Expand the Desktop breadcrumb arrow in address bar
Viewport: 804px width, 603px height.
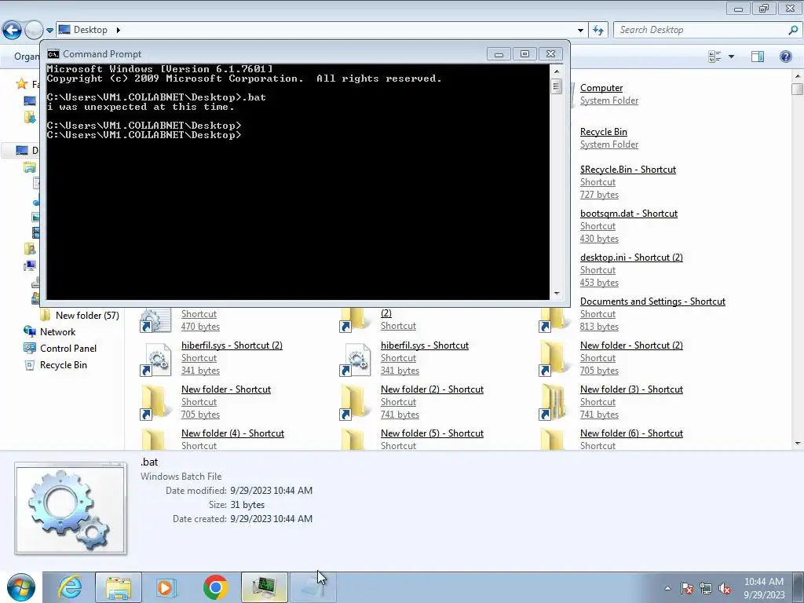point(118,31)
